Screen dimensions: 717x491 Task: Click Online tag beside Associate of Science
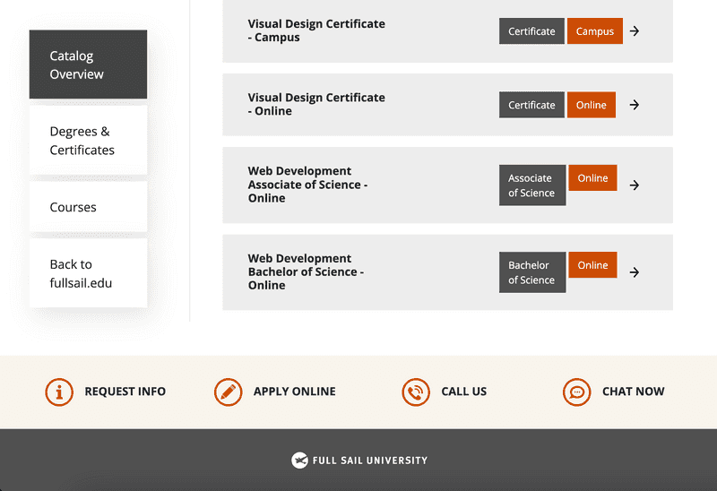click(x=592, y=177)
